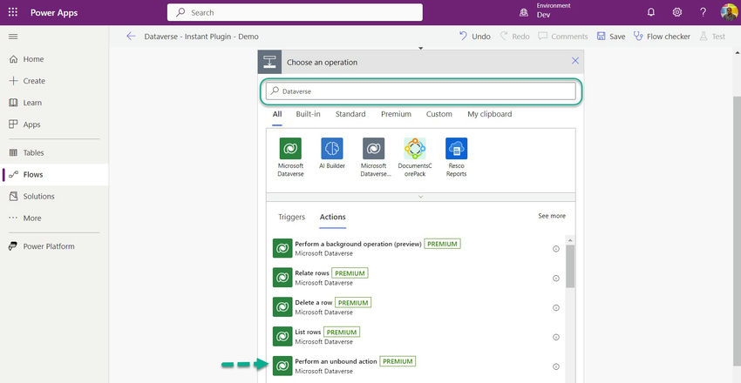Switch to the Built-in tab
The image size is (741, 383).
pos(308,114)
